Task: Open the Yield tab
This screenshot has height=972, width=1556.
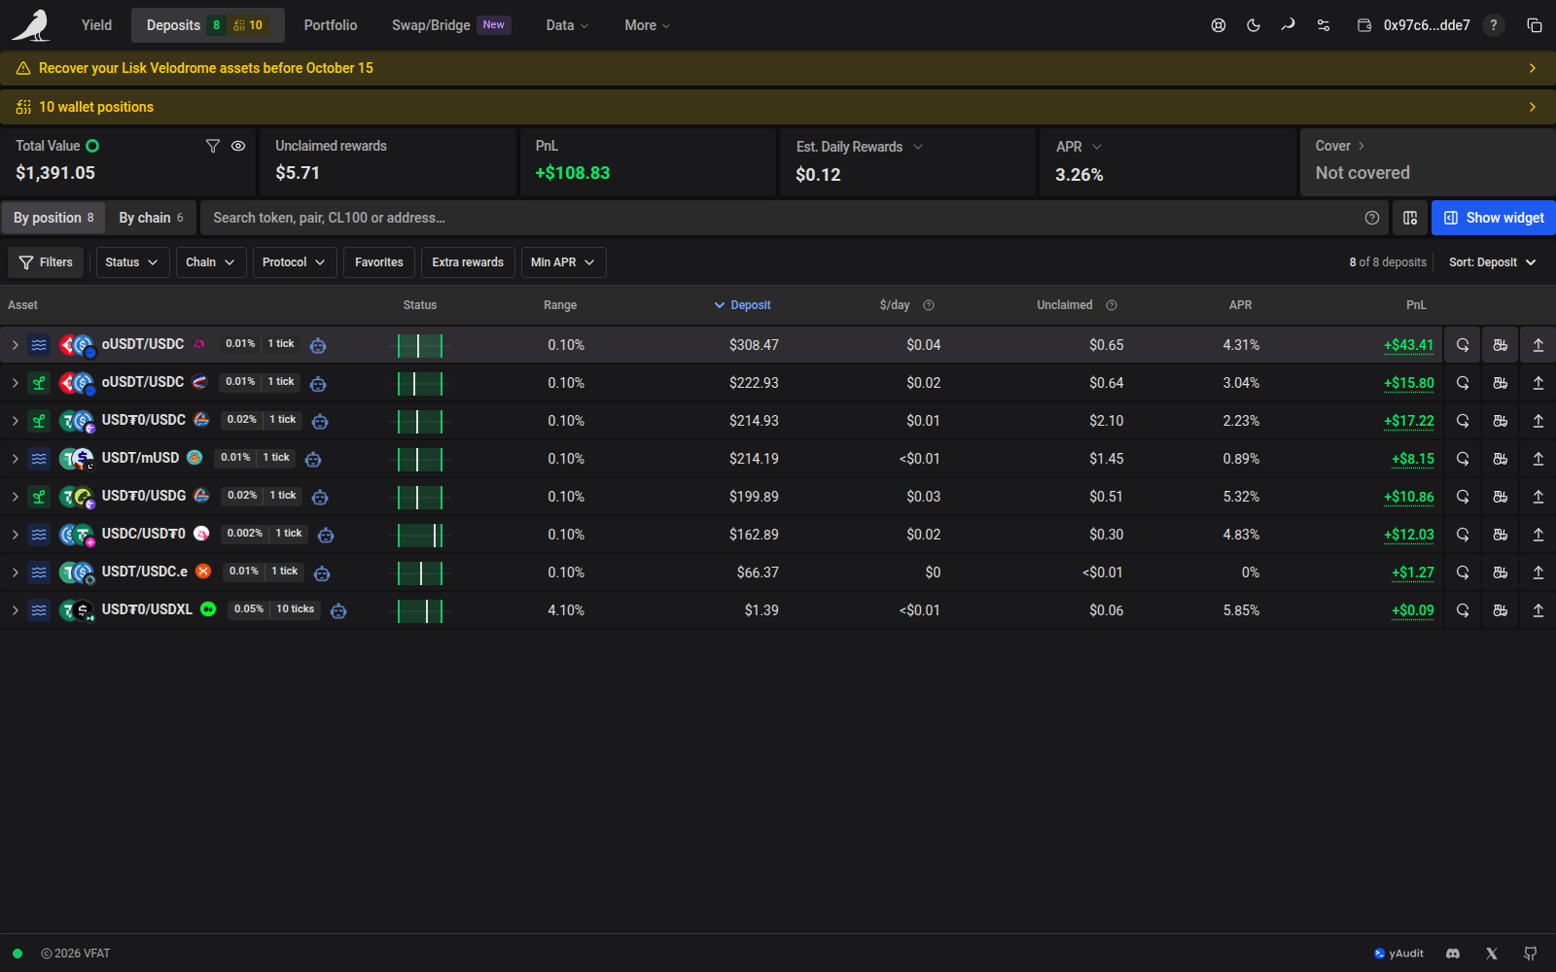Action: 96,25
